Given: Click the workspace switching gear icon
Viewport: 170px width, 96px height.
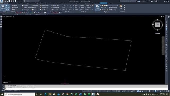Looking at the screenshot, I should pos(150,91).
